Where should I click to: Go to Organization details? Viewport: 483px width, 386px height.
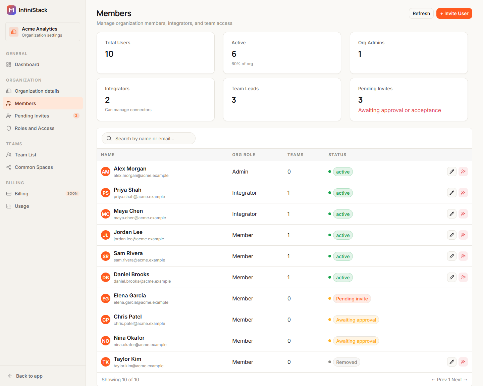[x=43, y=91]
